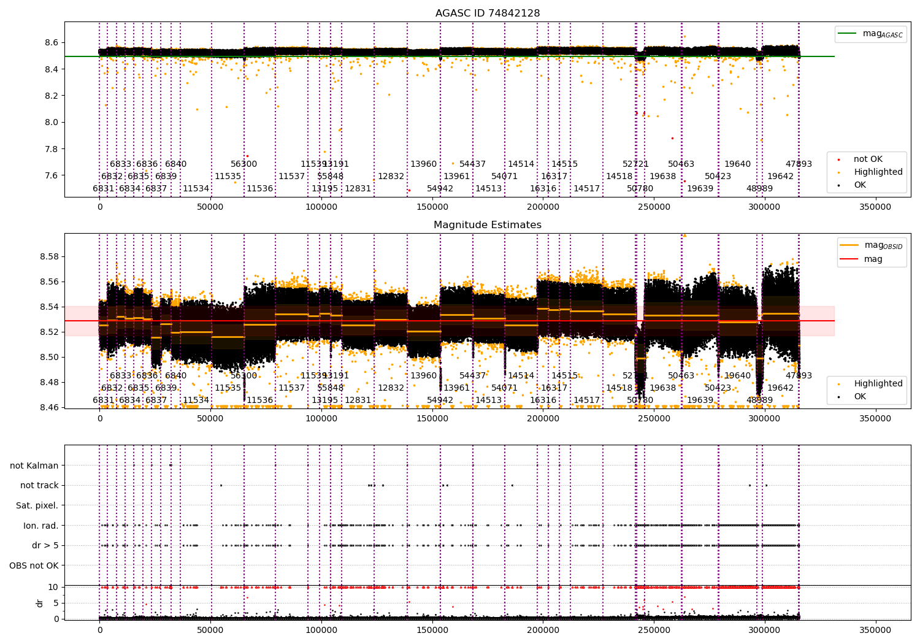Click OBSID label '14517' in the middle plot
Viewport: 920px width, 644px height.
[x=587, y=401]
